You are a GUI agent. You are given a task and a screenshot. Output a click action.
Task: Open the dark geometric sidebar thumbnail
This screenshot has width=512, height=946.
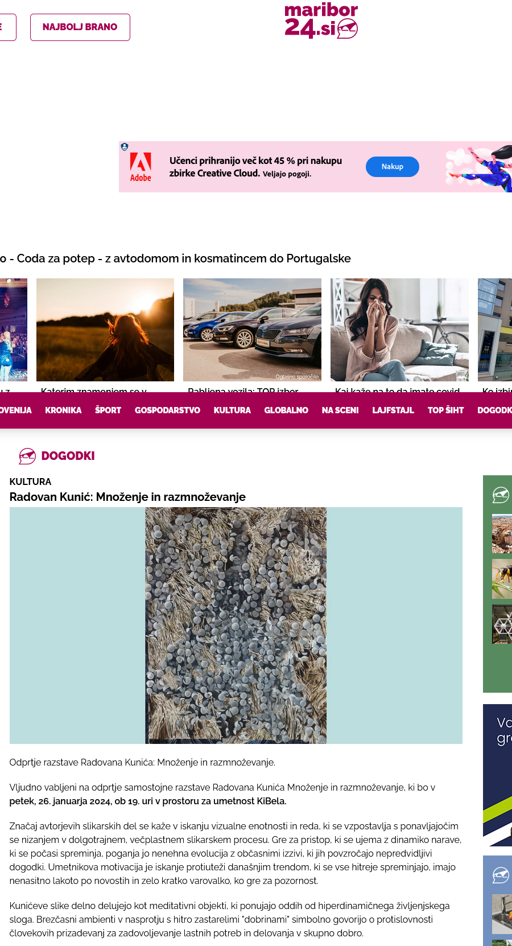[502, 624]
